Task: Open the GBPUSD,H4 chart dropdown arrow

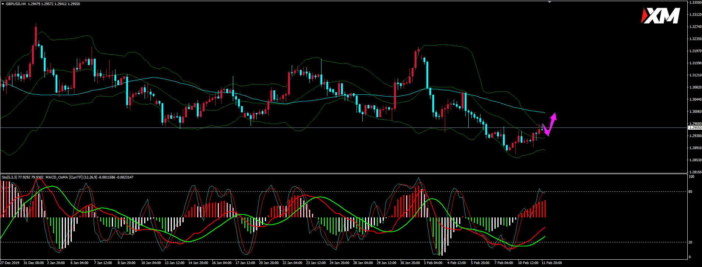Action: 3,4
